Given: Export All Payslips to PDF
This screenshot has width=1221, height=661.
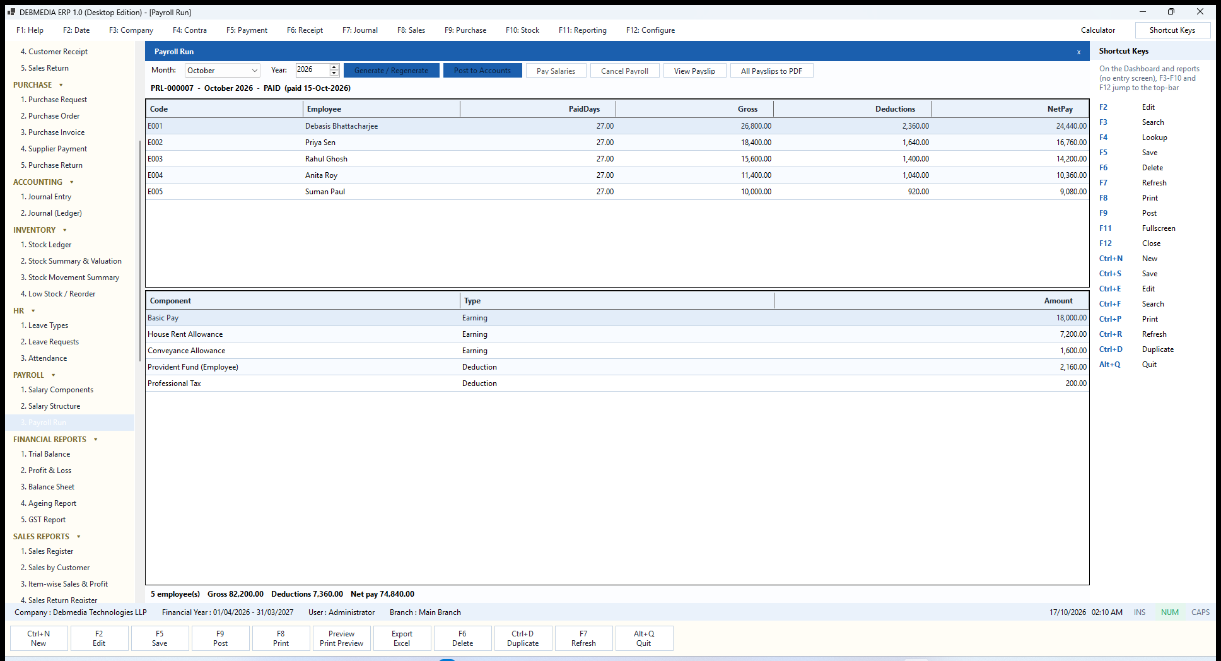Looking at the screenshot, I should click(771, 71).
